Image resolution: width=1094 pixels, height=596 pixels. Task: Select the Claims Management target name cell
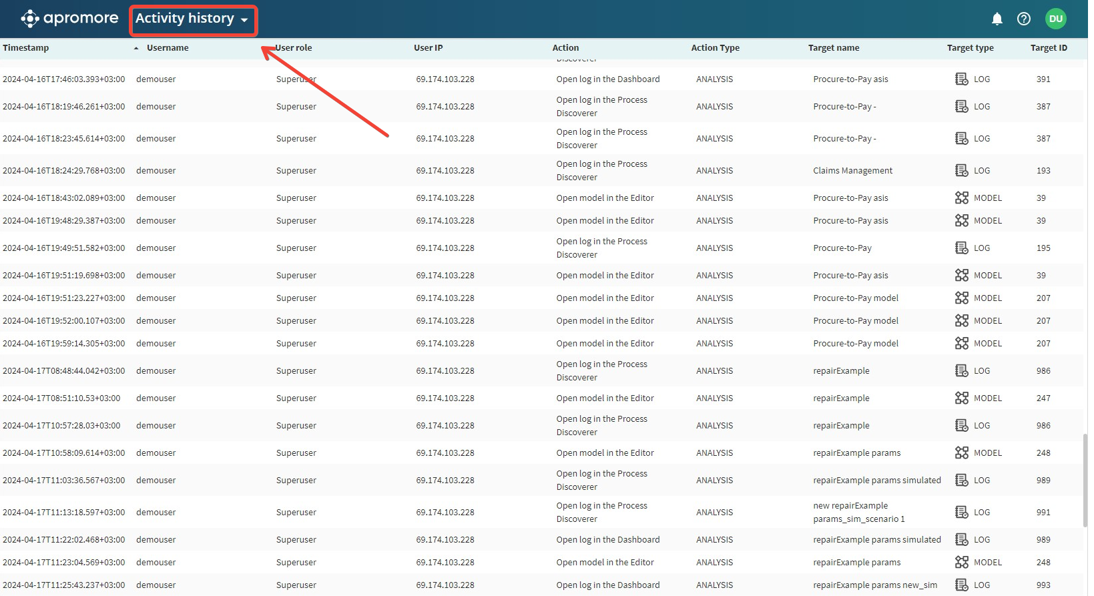click(x=852, y=170)
